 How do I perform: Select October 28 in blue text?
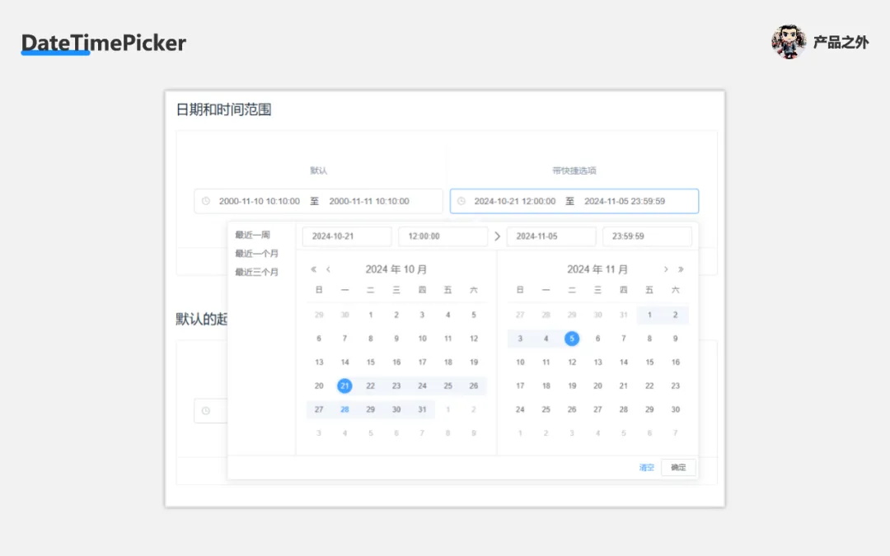point(344,409)
